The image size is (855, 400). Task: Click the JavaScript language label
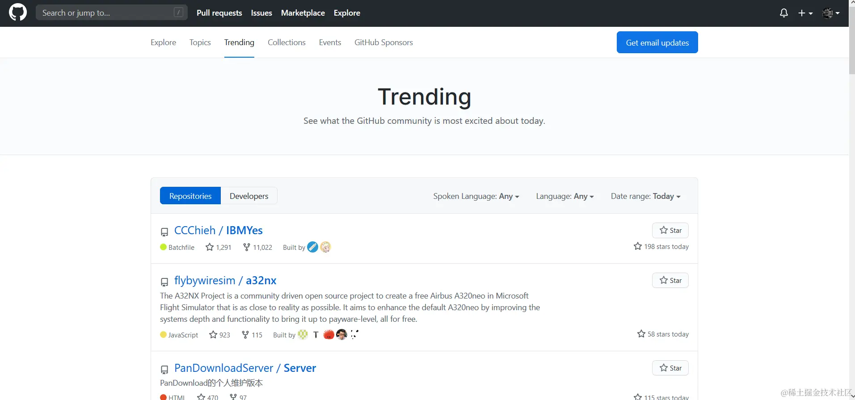(179, 335)
